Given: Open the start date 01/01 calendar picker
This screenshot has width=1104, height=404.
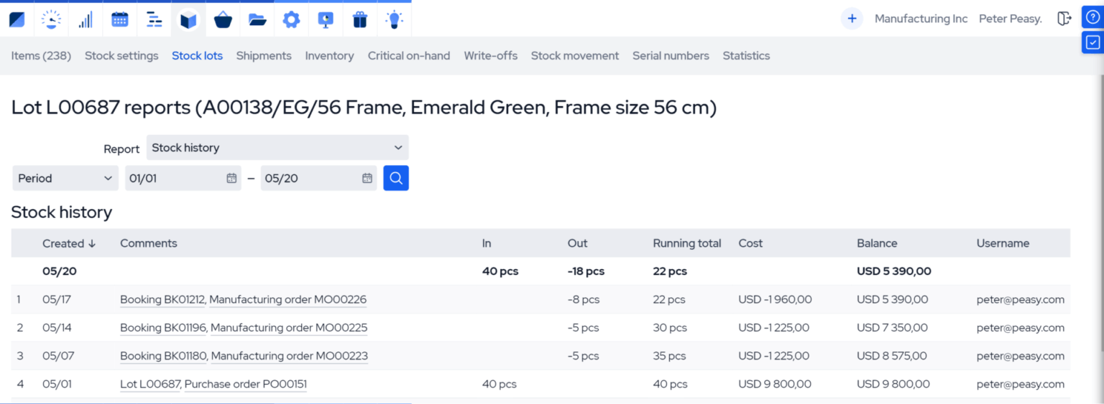Looking at the screenshot, I should [231, 178].
